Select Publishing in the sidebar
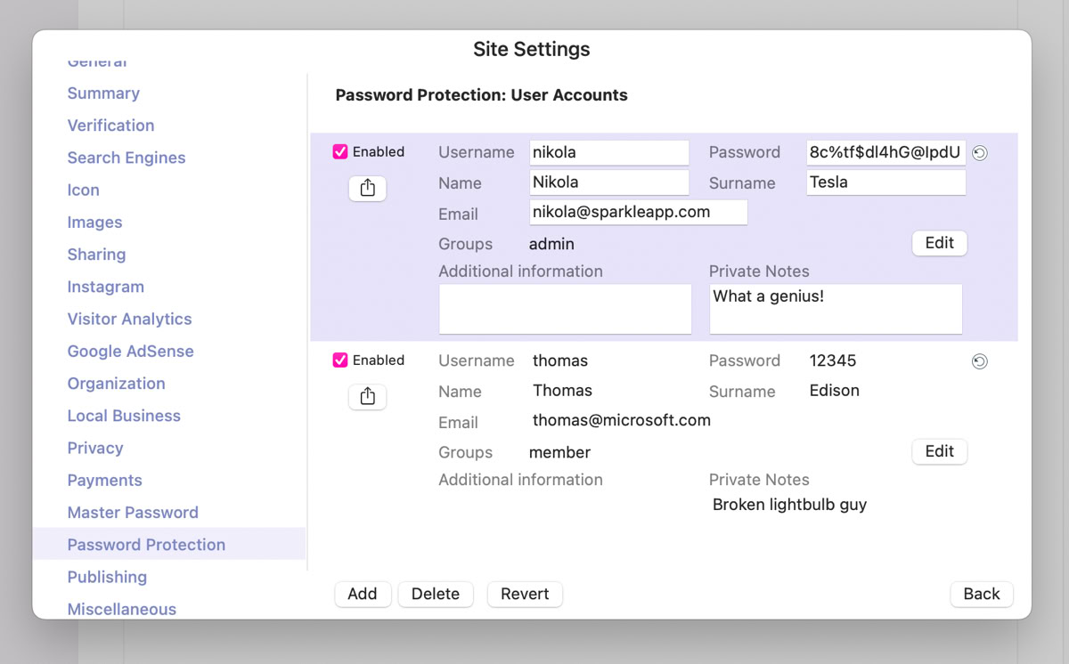 tap(107, 577)
